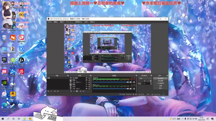216x121 pixels.
Task: Click the 停止推流 stop streaming button
Action: point(160,78)
